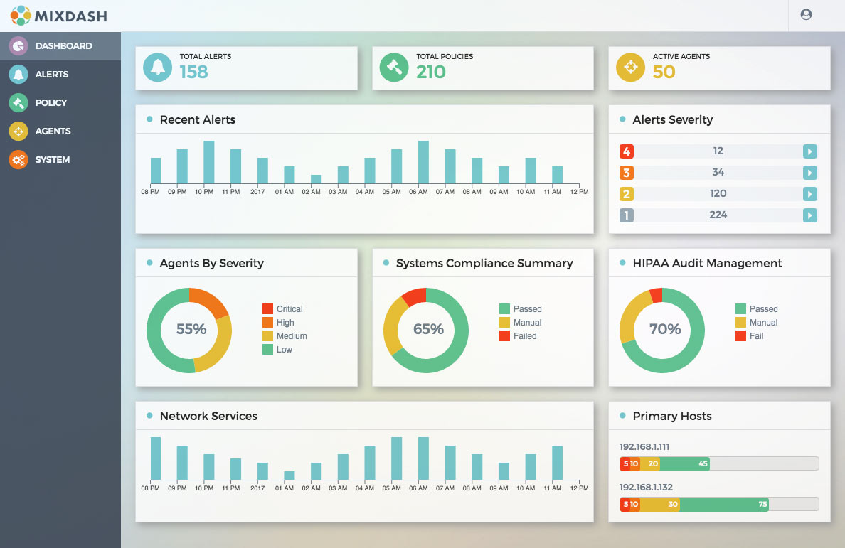Click the host label 192.168.1.132
Image resolution: width=845 pixels, height=548 pixels.
(x=646, y=487)
